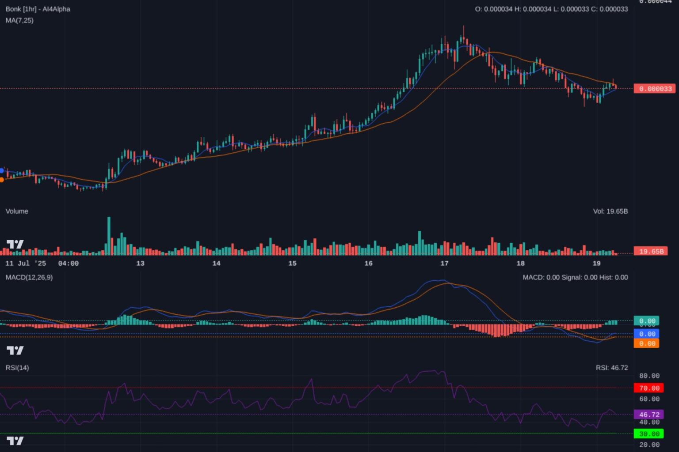Viewport: 679px width, 452px height.
Task: Toggle the Volume indicator label
Action: pyautogui.click(x=17, y=211)
